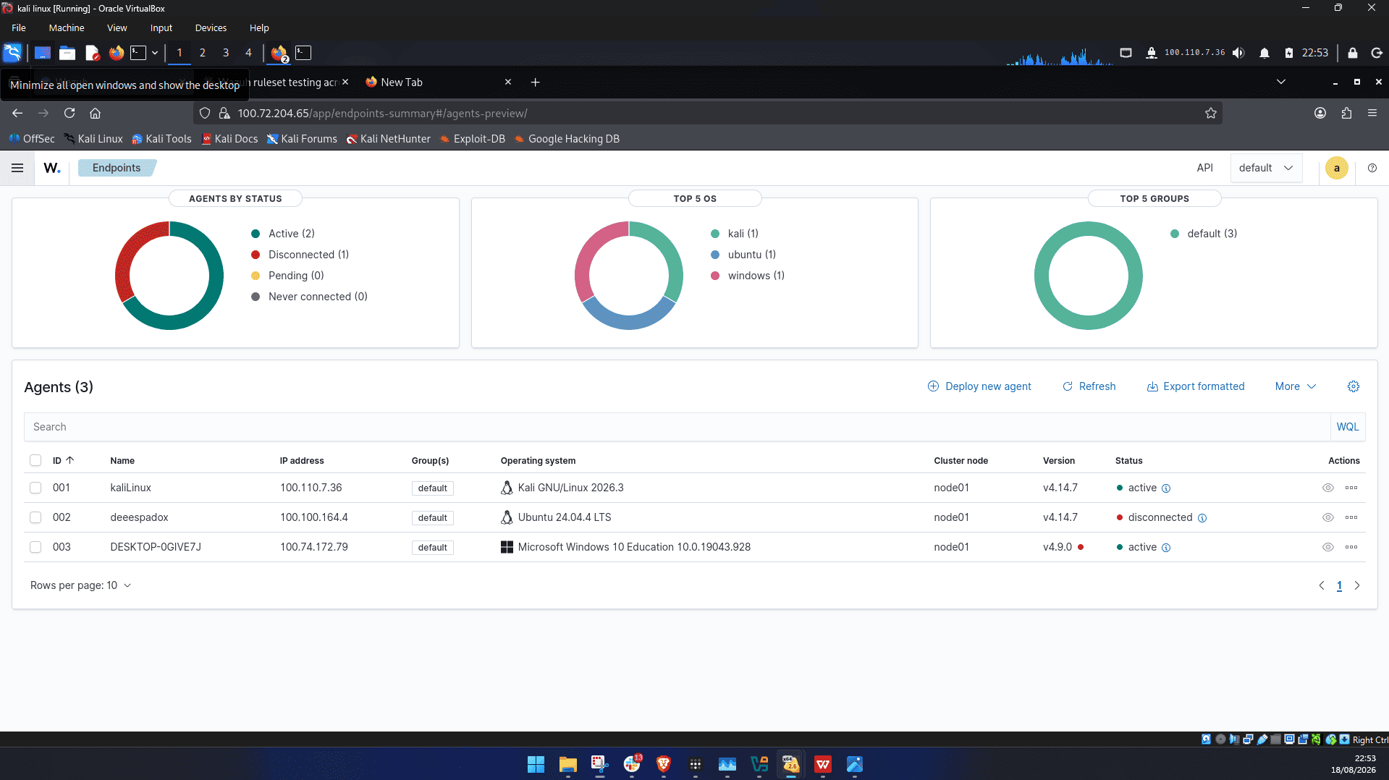Reload the page in Firefox
The image size is (1389, 780).
(x=69, y=113)
